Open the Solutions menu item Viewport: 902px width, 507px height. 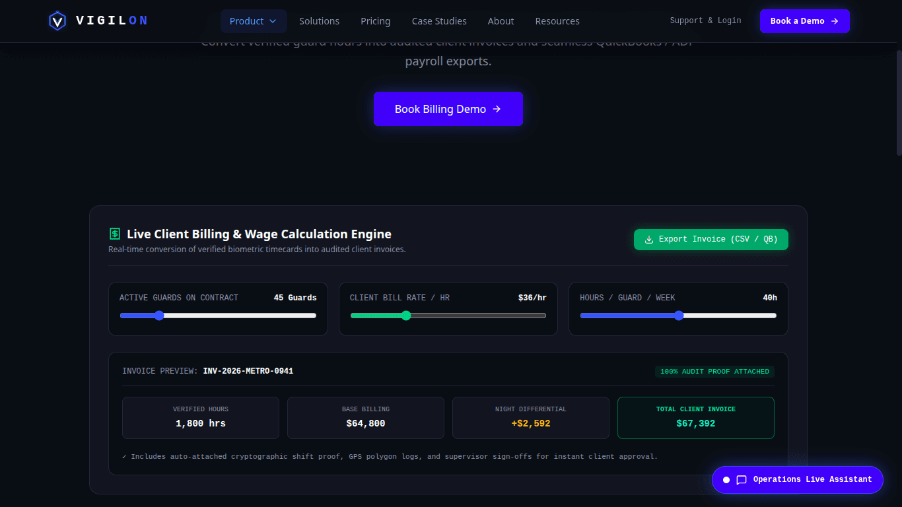coord(319,21)
